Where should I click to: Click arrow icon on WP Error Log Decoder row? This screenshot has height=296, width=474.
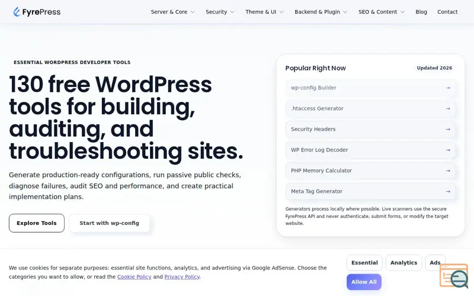point(448,150)
